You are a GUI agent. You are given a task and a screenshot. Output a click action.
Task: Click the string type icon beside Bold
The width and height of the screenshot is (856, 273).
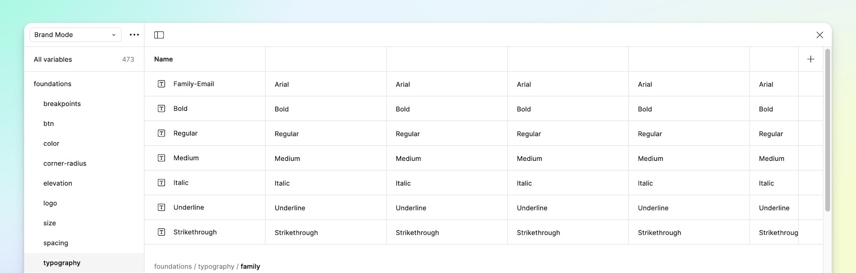[161, 109]
